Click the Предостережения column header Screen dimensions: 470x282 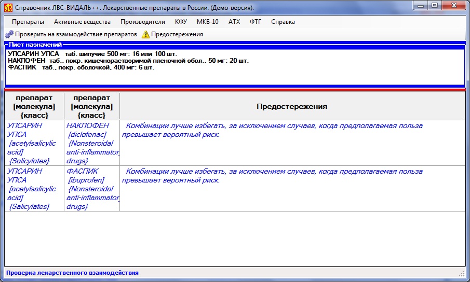pyautogui.click(x=292, y=106)
